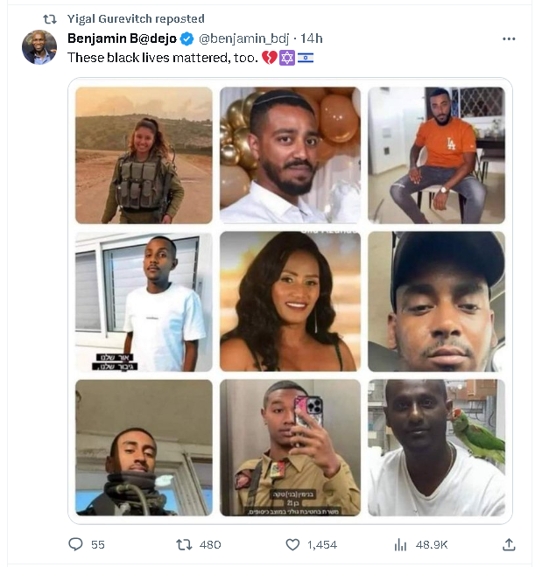Click the tweet text body
Image resolution: width=535 pixels, height=567 pixels.
162,57
